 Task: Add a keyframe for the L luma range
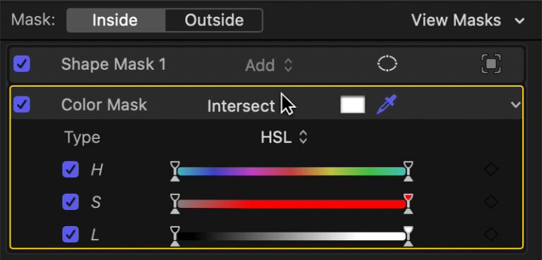491,235
